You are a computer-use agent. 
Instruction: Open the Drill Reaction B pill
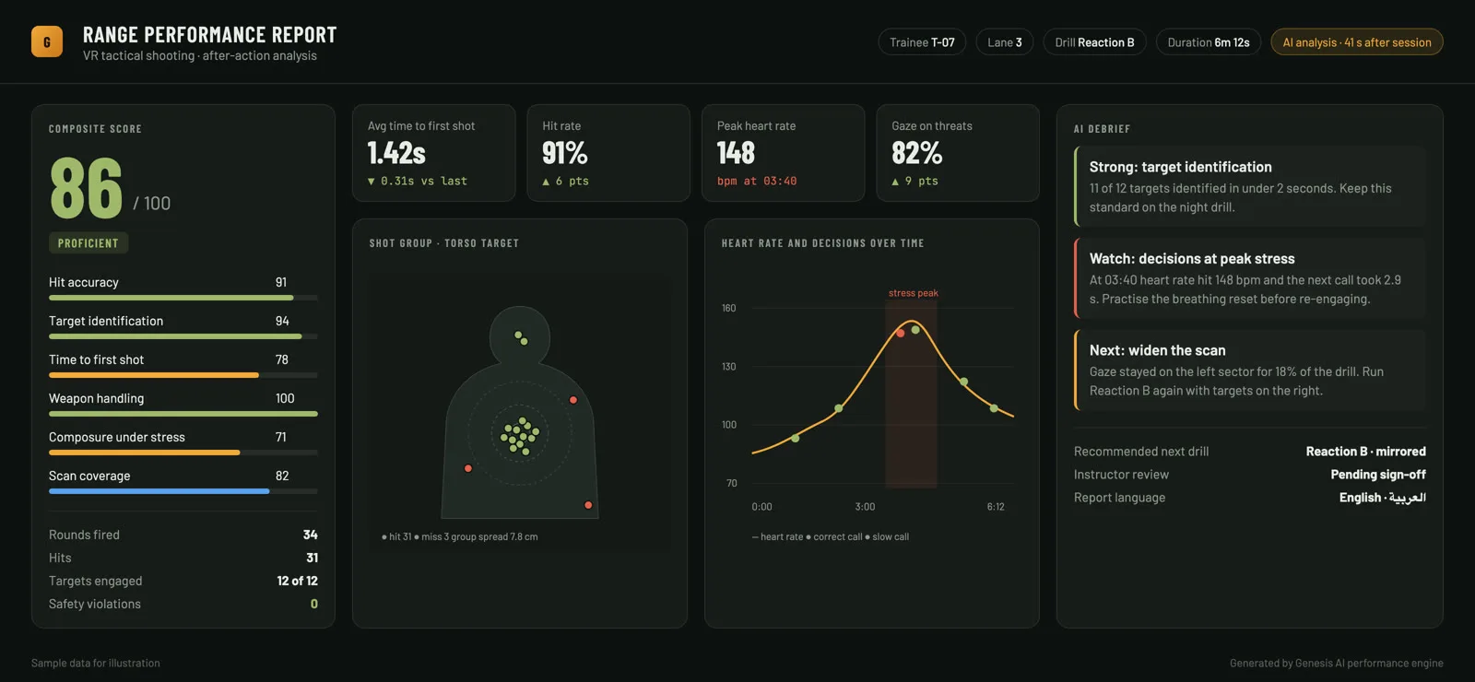[1094, 42]
